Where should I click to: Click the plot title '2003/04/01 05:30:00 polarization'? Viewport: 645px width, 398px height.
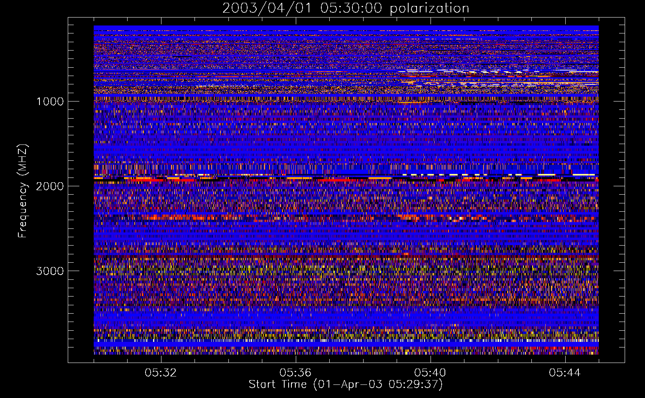pos(346,8)
